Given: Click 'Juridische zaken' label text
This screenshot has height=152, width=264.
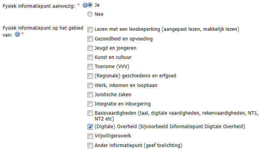Looking at the screenshot, I should point(113,95).
